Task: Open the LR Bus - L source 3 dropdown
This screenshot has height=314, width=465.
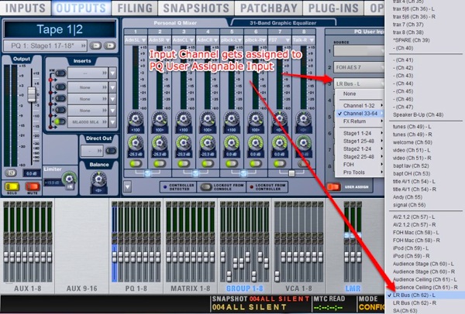Action: pyautogui.click(x=359, y=84)
